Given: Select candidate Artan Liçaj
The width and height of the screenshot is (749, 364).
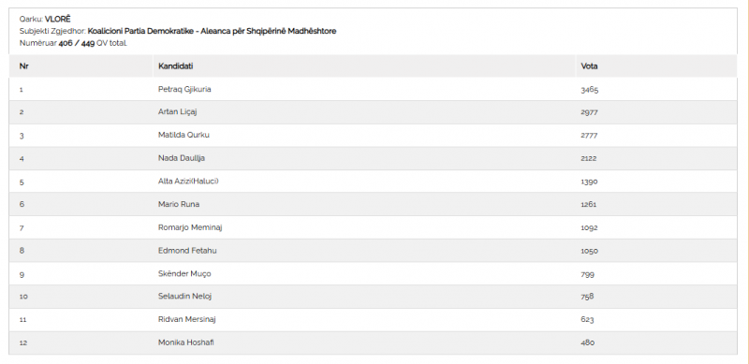Looking at the screenshot, I should click(178, 112).
